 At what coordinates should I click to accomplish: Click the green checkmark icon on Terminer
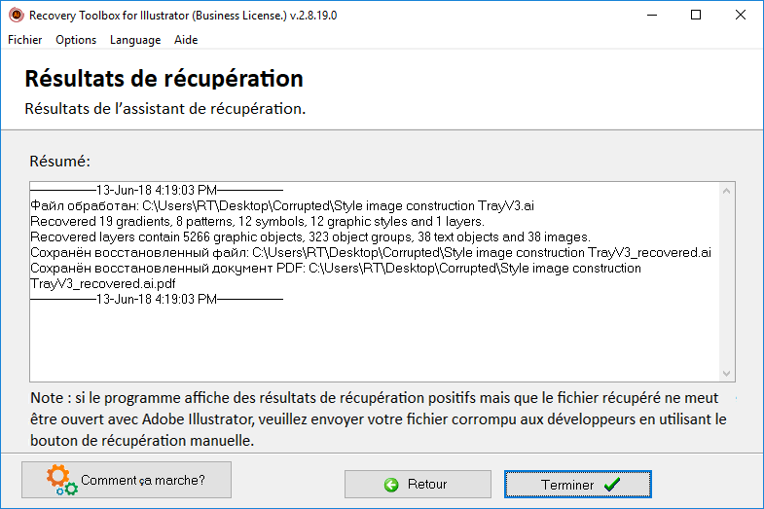pyautogui.click(x=612, y=484)
